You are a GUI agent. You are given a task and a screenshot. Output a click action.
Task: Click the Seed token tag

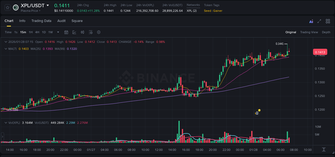[x=207, y=11]
